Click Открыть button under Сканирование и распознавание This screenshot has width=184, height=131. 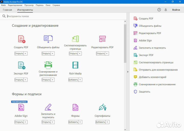coord(46,80)
